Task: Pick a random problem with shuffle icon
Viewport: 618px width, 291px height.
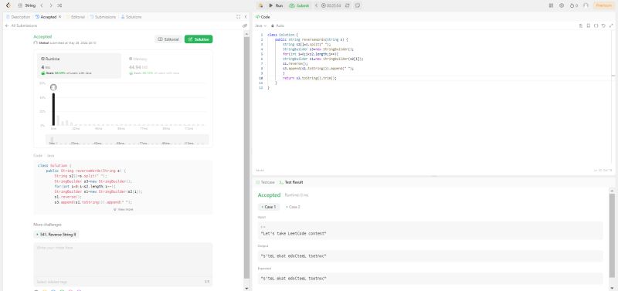Action: point(59,5)
